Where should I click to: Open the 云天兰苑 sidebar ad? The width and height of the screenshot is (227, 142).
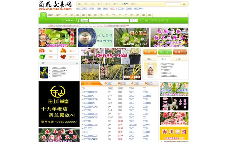174,104
